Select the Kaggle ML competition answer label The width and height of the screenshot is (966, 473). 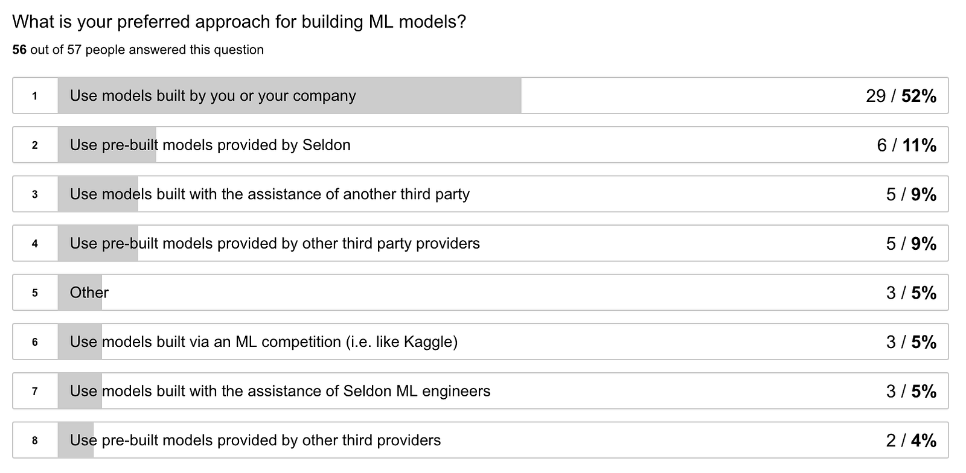(x=263, y=342)
